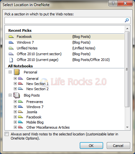Click yellow Facebook icon under Blog Posts
135x154 pixels.
[x=21, y=117]
